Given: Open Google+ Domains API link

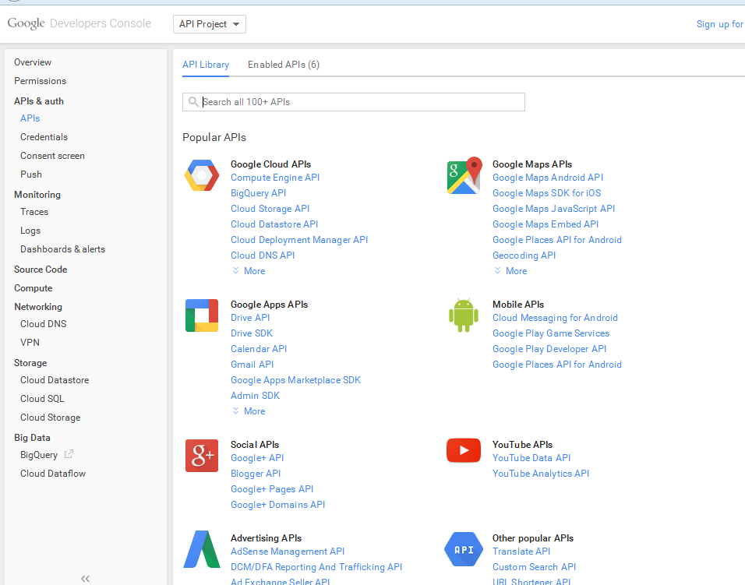Looking at the screenshot, I should (278, 505).
